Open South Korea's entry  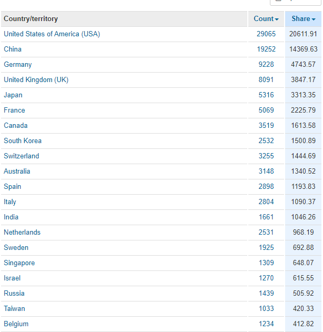23,141
